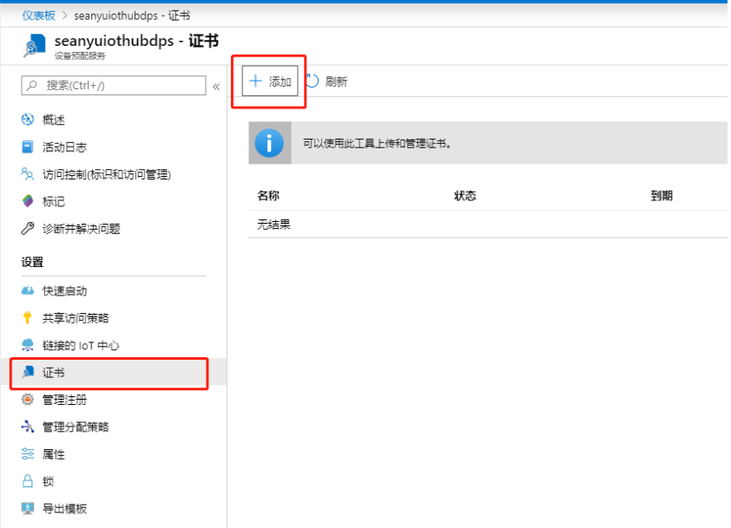Click the 刷新 refresh label
This screenshot has width=731, height=528.
[x=336, y=81]
